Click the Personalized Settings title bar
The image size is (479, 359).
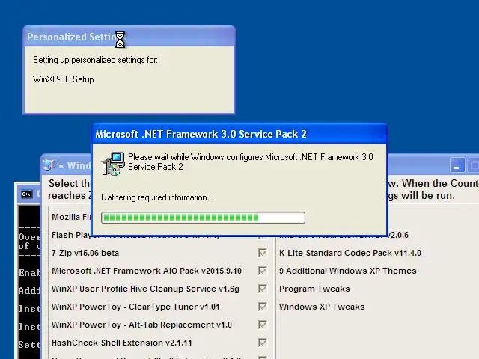[129, 37]
